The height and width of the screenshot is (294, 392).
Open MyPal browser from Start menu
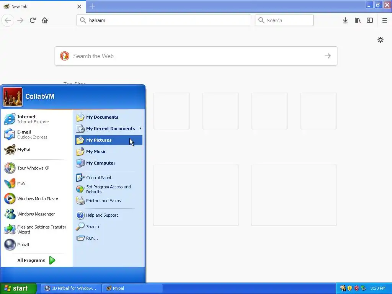click(36, 150)
